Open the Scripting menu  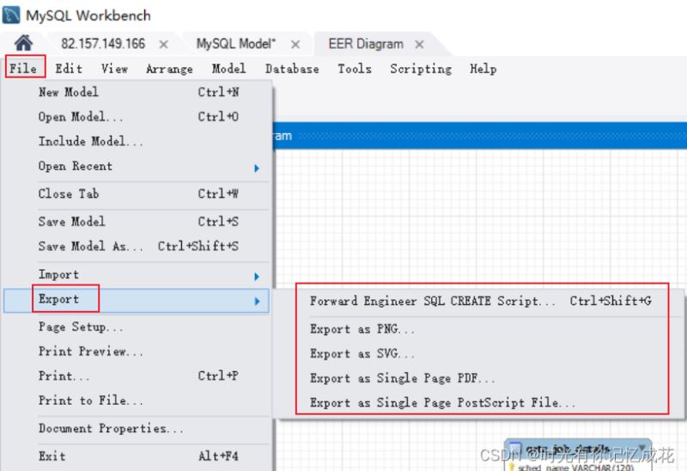(421, 69)
